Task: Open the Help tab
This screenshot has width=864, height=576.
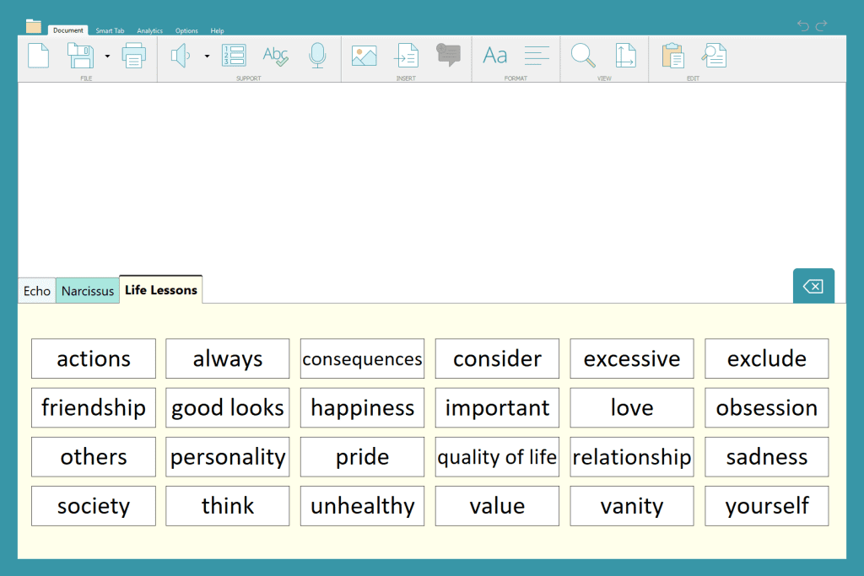Action: [217, 31]
